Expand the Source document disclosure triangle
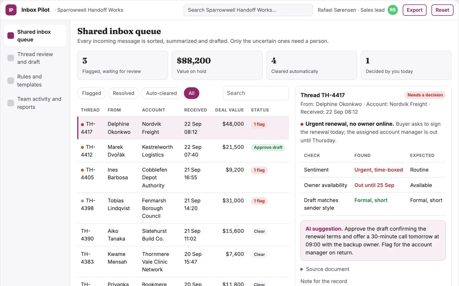The height and width of the screenshot is (286, 459). tap(302, 269)
